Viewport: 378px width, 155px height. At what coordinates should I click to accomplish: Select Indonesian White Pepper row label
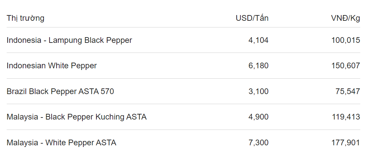pyautogui.click(x=52, y=66)
